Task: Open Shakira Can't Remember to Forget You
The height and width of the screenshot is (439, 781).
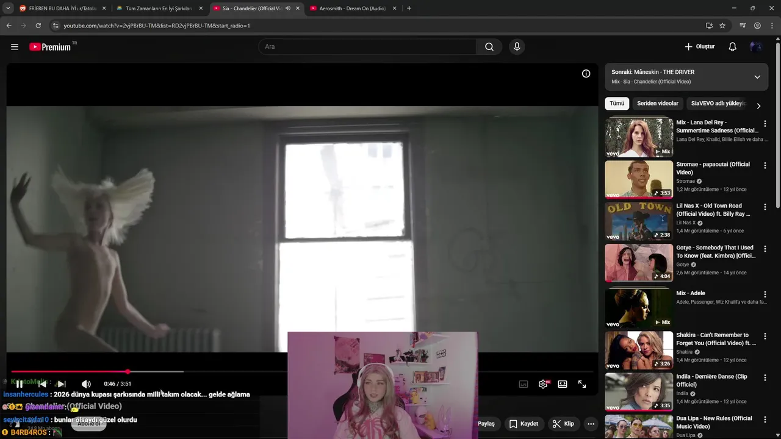Action: point(716,339)
